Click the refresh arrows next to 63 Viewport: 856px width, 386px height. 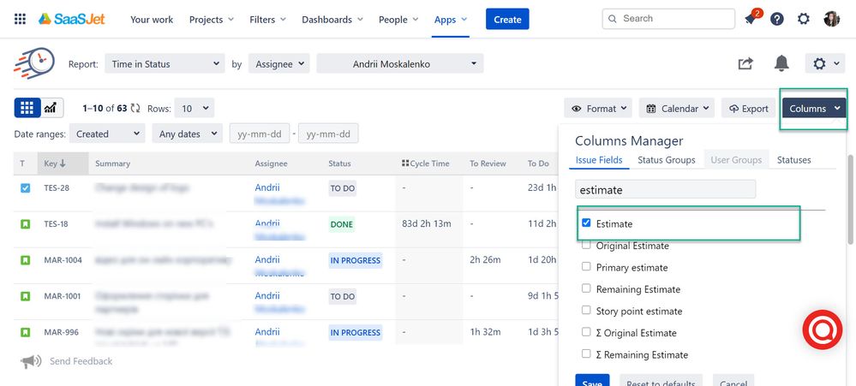136,108
